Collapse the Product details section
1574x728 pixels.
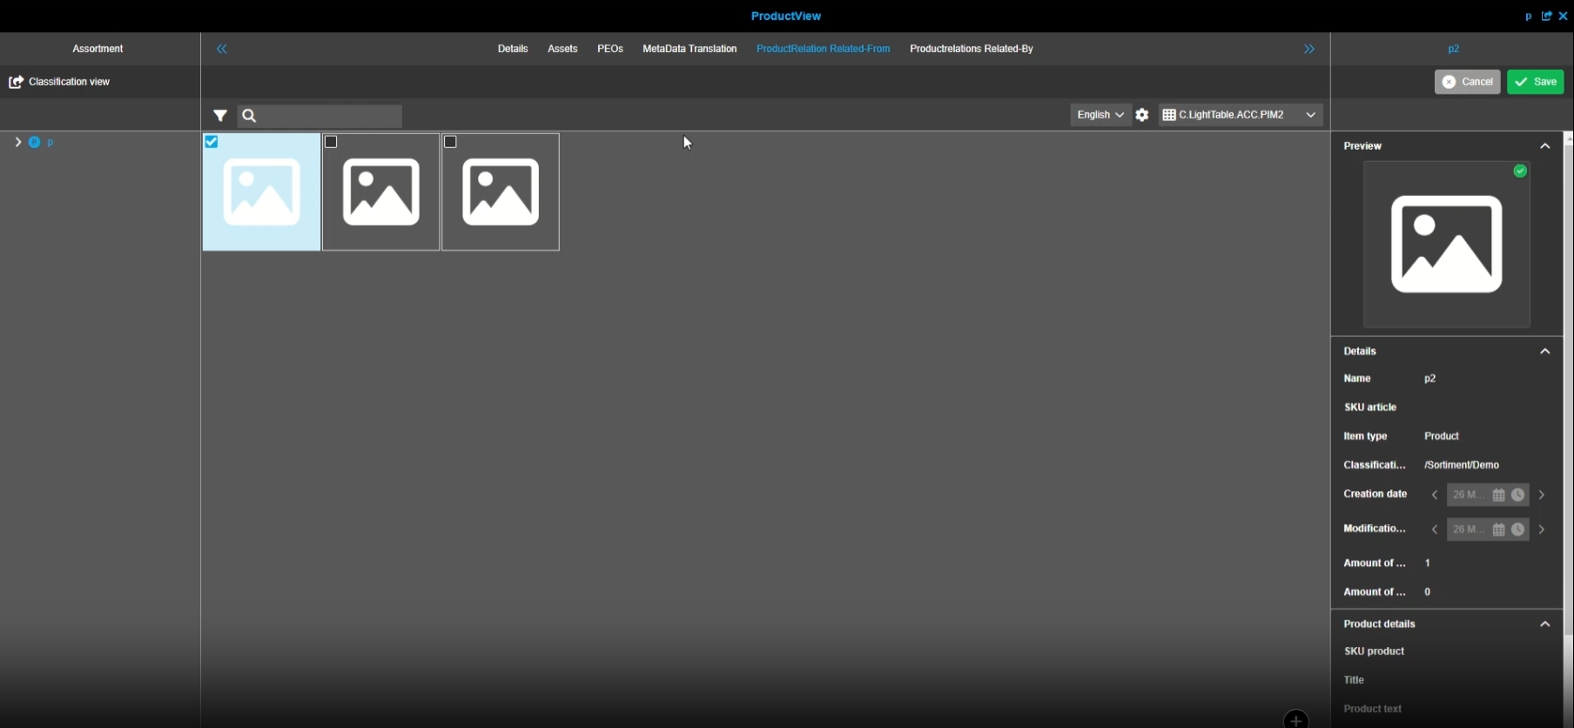(1545, 624)
